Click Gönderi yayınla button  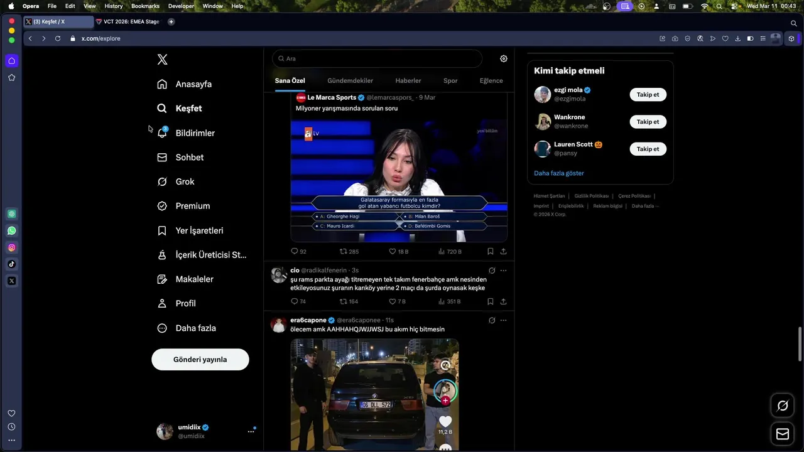pyautogui.click(x=200, y=360)
